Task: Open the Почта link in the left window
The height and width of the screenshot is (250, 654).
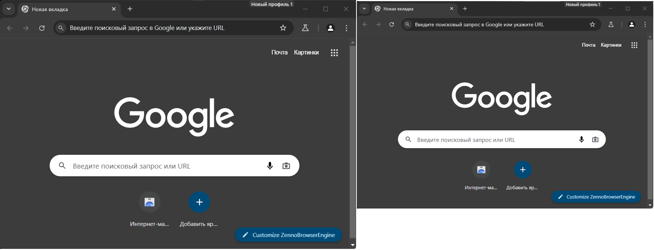Action: (279, 52)
